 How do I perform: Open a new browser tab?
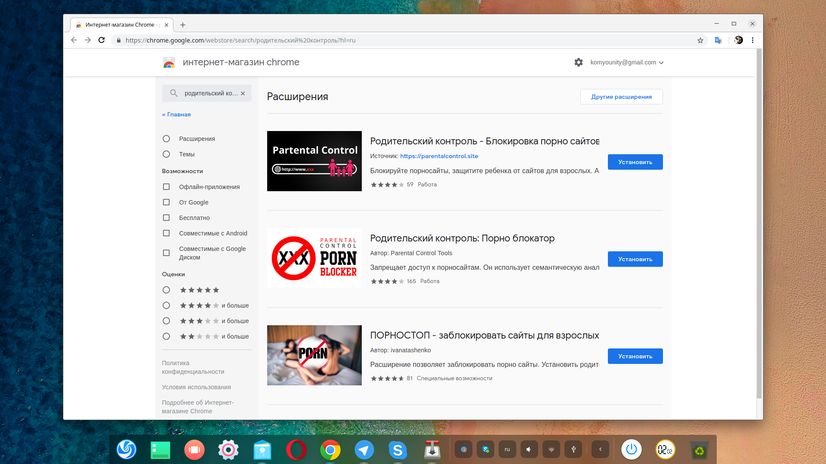(x=183, y=25)
